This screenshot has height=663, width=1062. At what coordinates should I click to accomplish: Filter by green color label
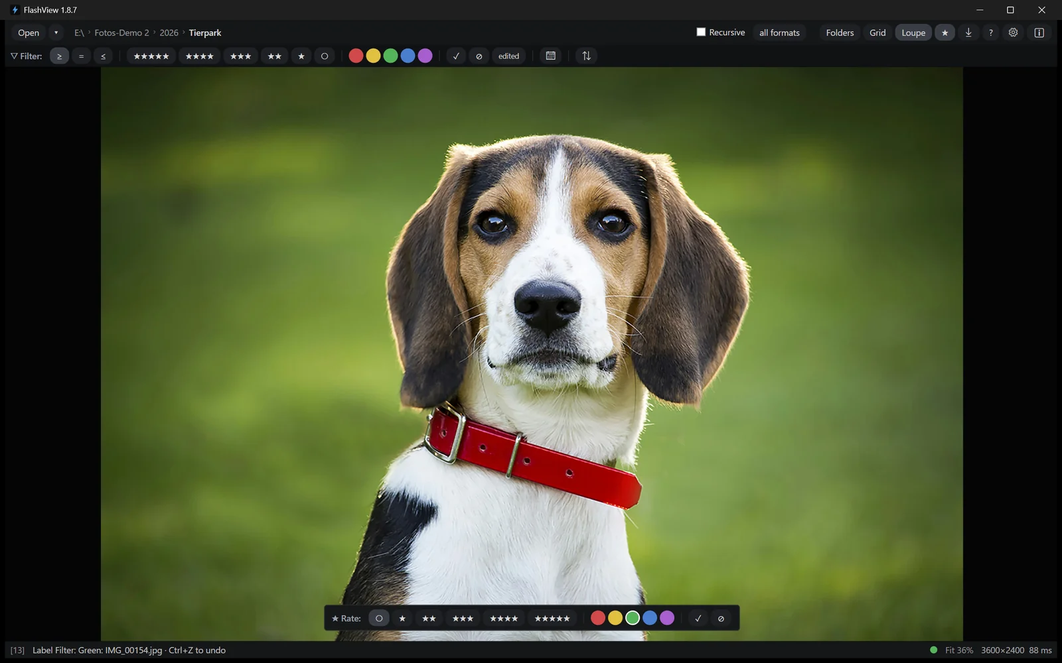(x=390, y=56)
